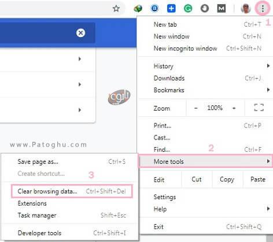The image size is (273, 242).
Task: Open the user profile avatar
Action: [246, 9]
